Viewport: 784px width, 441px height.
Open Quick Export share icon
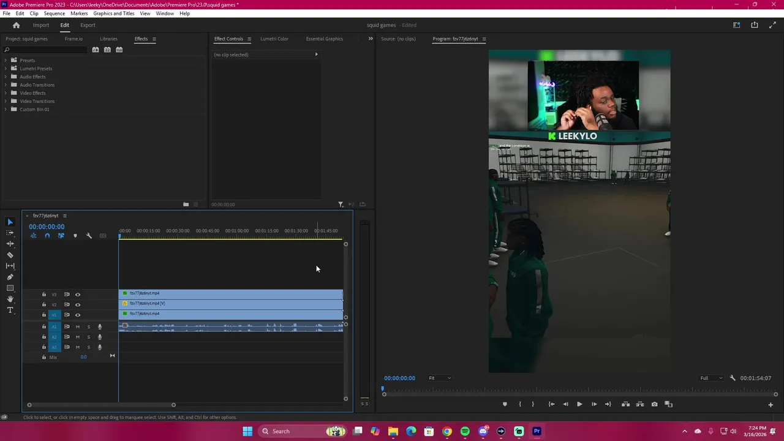[754, 25]
